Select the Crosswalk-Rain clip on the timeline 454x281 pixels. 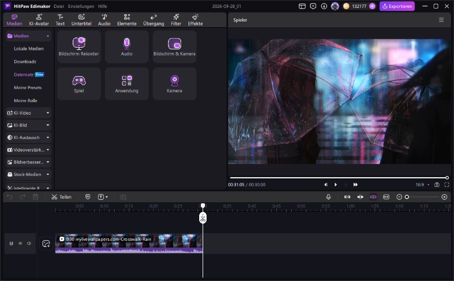(x=129, y=244)
